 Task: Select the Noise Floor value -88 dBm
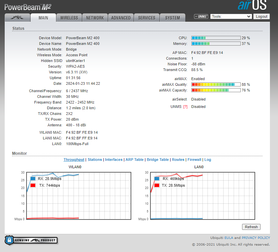198,64
